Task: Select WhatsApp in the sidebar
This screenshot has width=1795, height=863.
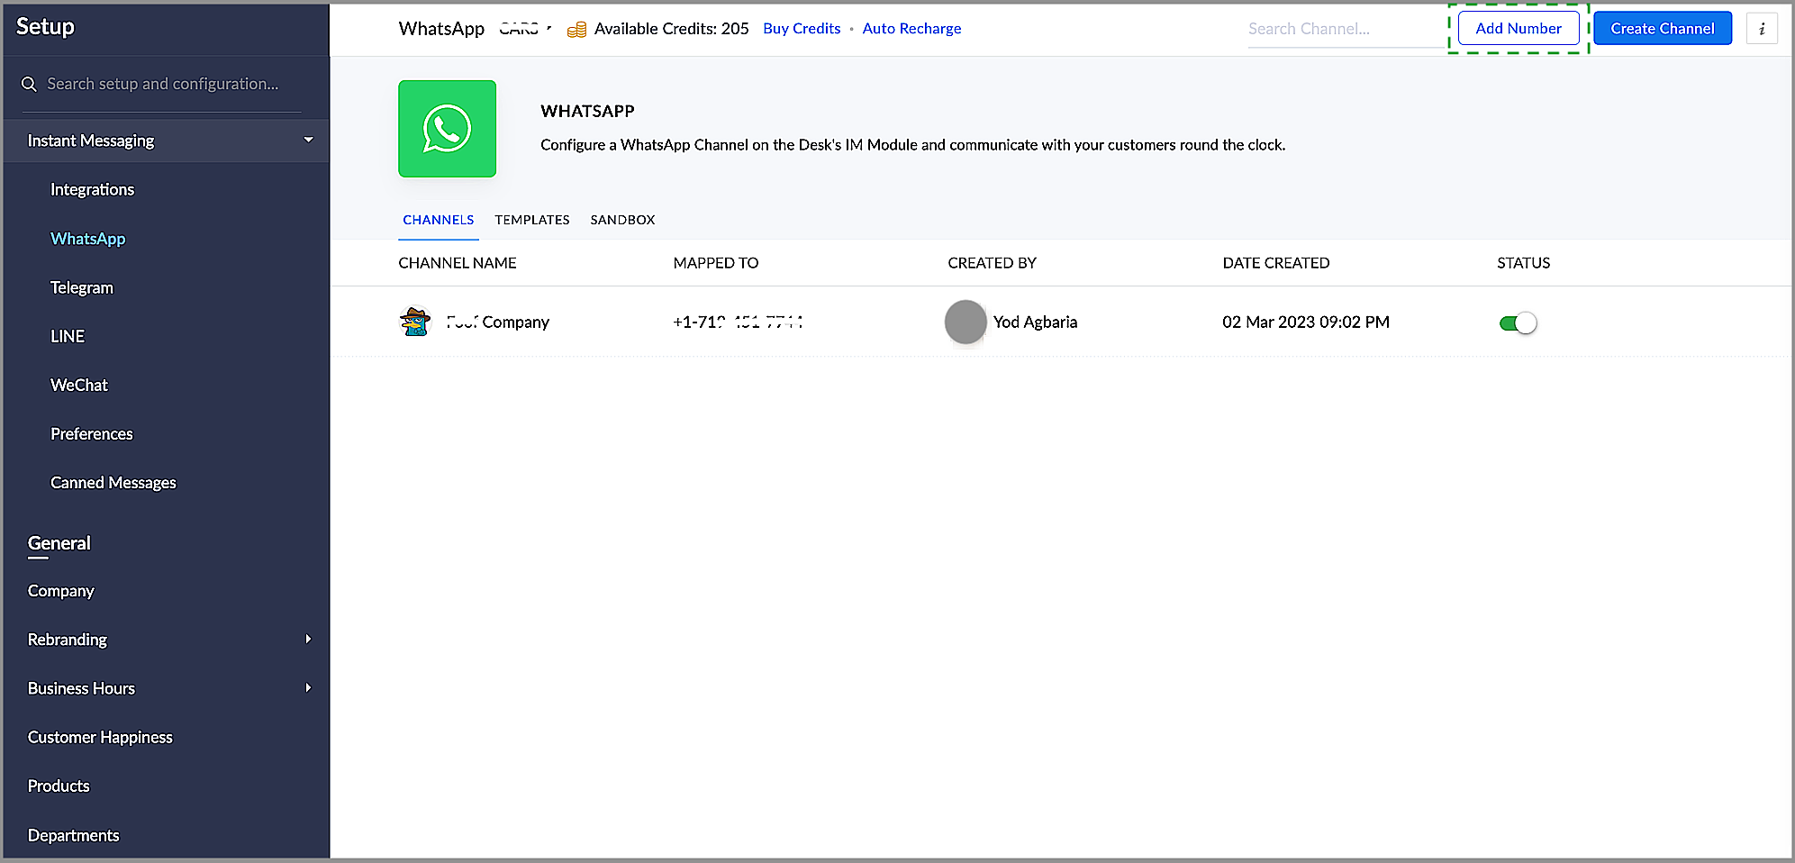Action: pos(87,239)
